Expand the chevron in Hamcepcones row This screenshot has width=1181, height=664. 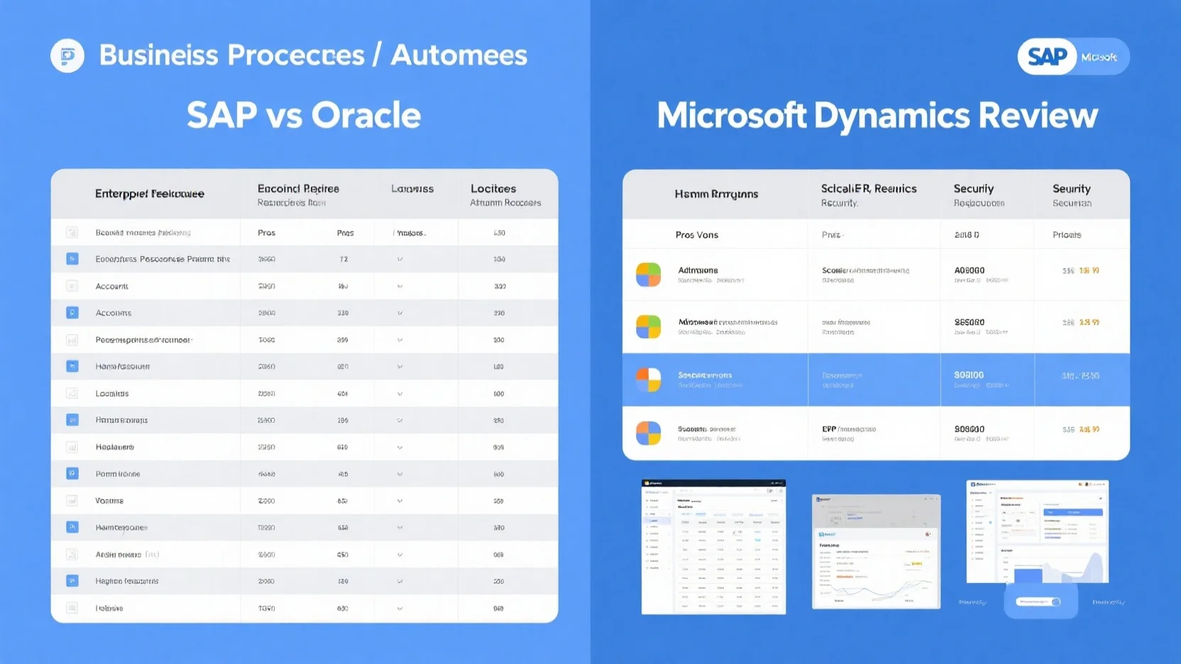400,528
